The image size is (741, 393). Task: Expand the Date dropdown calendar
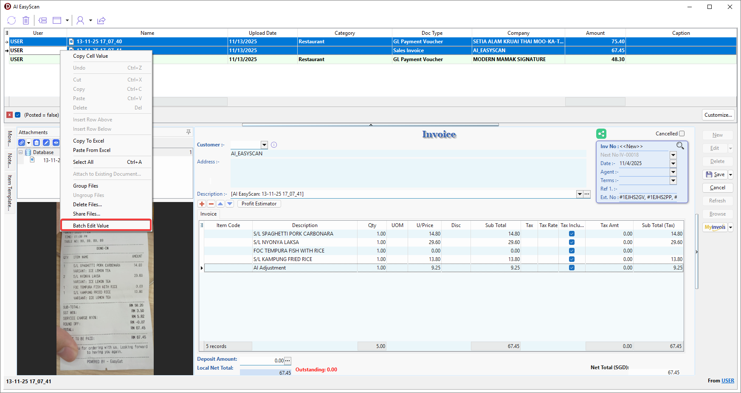(673, 163)
